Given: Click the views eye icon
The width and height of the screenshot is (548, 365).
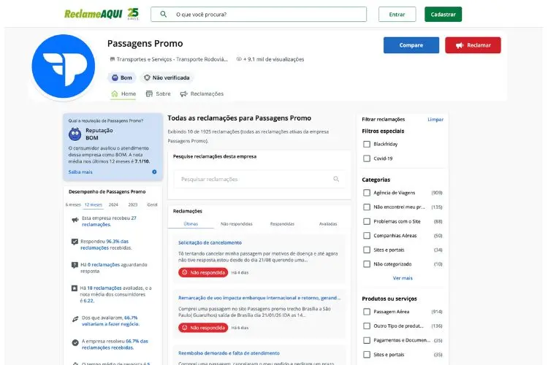Looking at the screenshot, I should (239, 59).
